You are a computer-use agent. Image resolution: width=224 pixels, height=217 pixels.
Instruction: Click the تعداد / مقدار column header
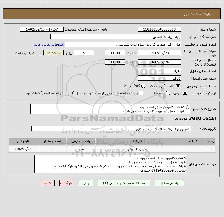[52, 141]
